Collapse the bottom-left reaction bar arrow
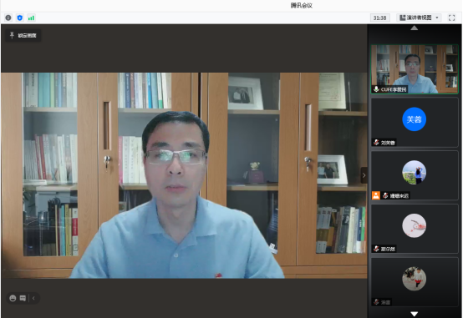The image size is (463, 318). point(33,298)
